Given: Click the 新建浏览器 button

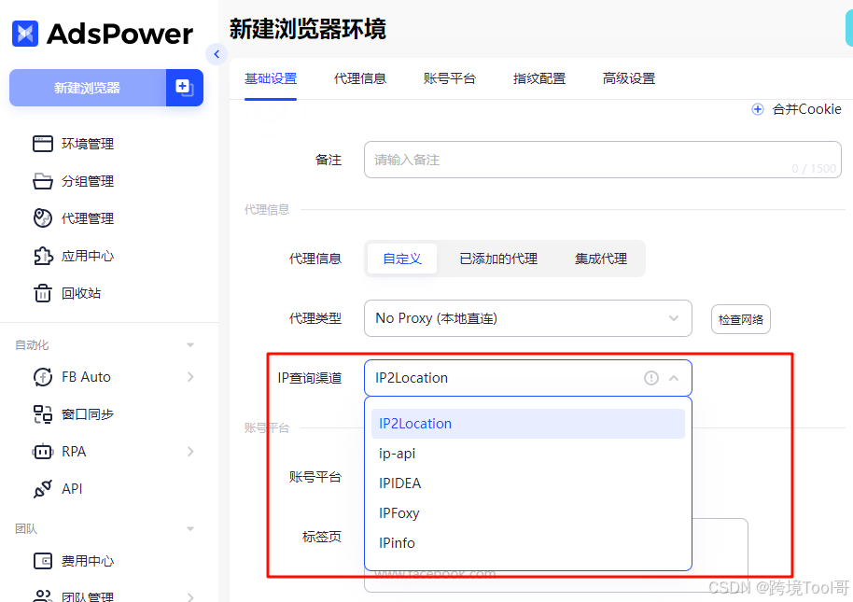Looking at the screenshot, I should 88,88.
